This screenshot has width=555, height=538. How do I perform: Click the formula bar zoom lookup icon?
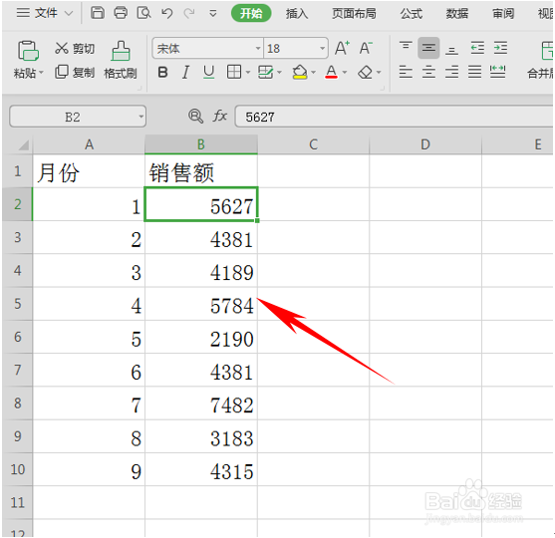pos(195,116)
